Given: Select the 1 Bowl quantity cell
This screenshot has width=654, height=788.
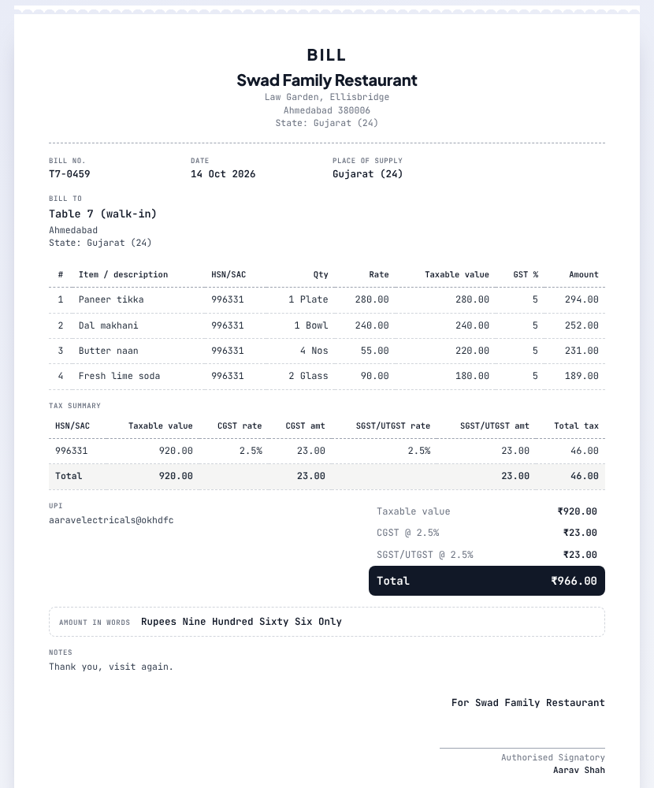Looking at the screenshot, I should tap(311, 325).
